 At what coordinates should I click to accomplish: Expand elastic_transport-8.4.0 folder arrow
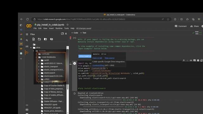click(x=39, y=70)
